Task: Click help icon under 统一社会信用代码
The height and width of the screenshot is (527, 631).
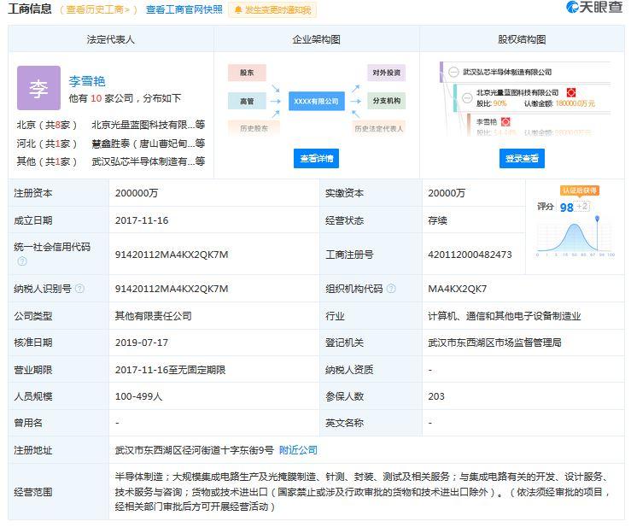Action: (22, 261)
